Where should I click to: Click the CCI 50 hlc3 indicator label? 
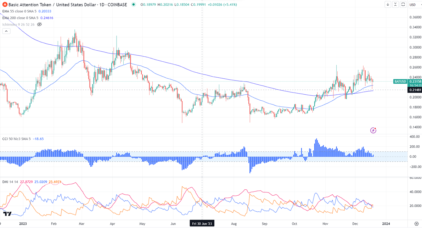[16, 139]
